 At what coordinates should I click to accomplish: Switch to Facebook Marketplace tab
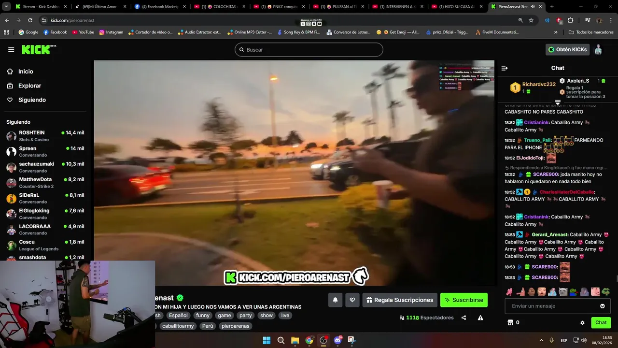pos(159,7)
